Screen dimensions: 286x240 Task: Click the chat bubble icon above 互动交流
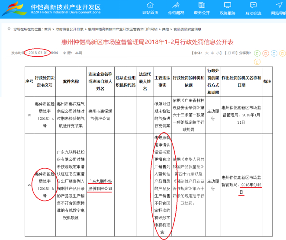[253, 5]
